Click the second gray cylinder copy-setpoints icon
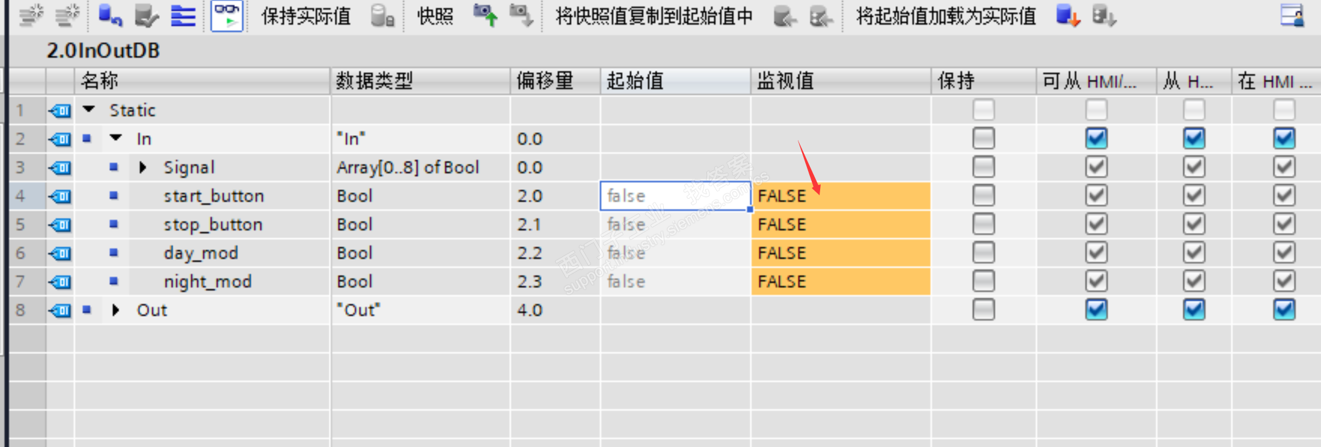Viewport: 1321px width, 447px height. pos(821,16)
